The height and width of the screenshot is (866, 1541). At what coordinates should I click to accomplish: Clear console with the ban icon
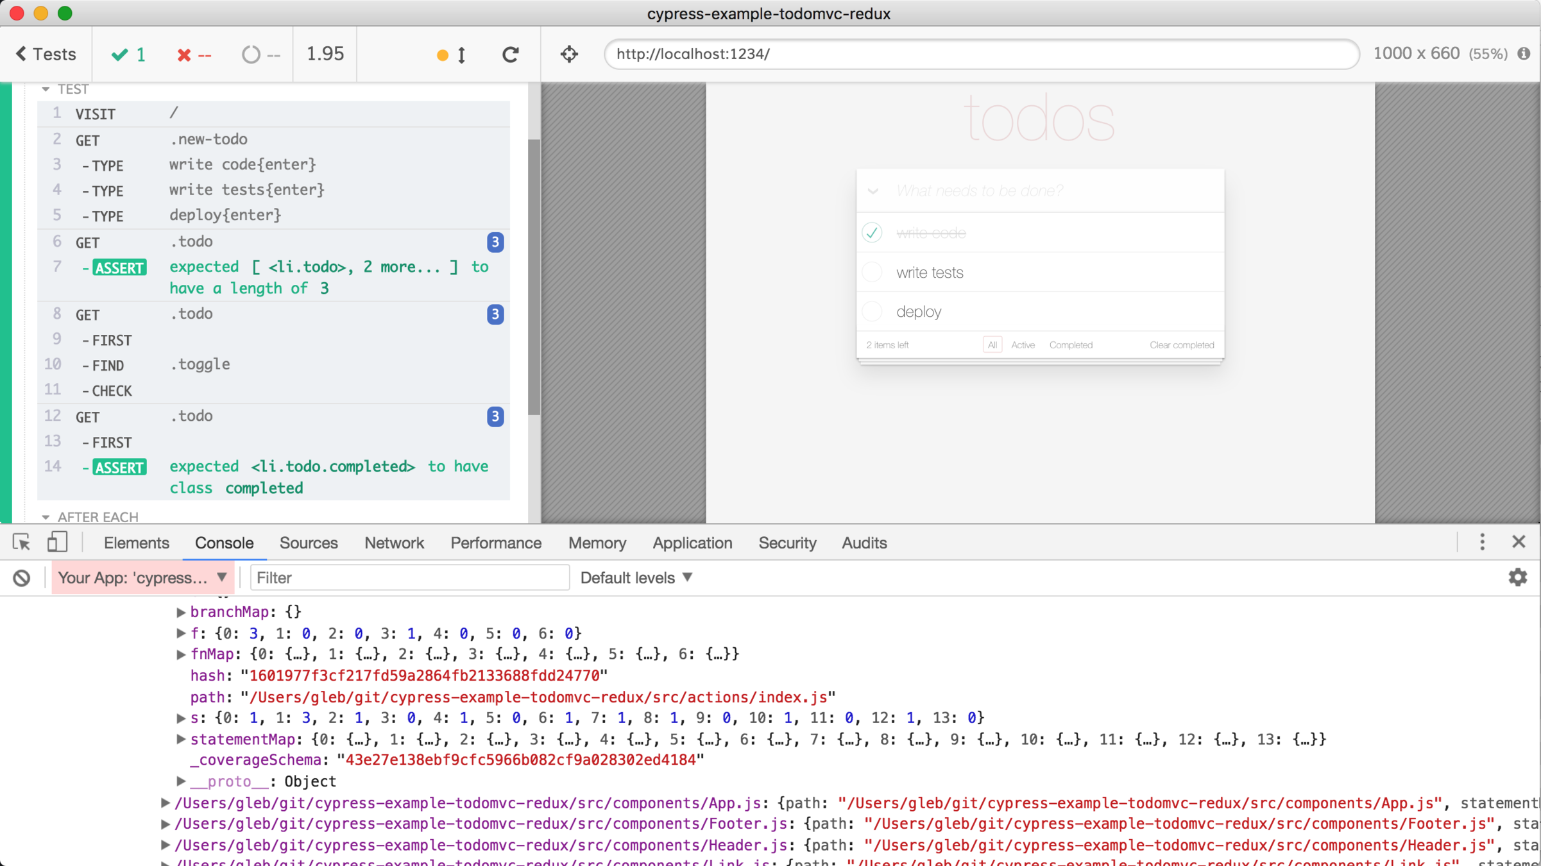[x=21, y=578]
